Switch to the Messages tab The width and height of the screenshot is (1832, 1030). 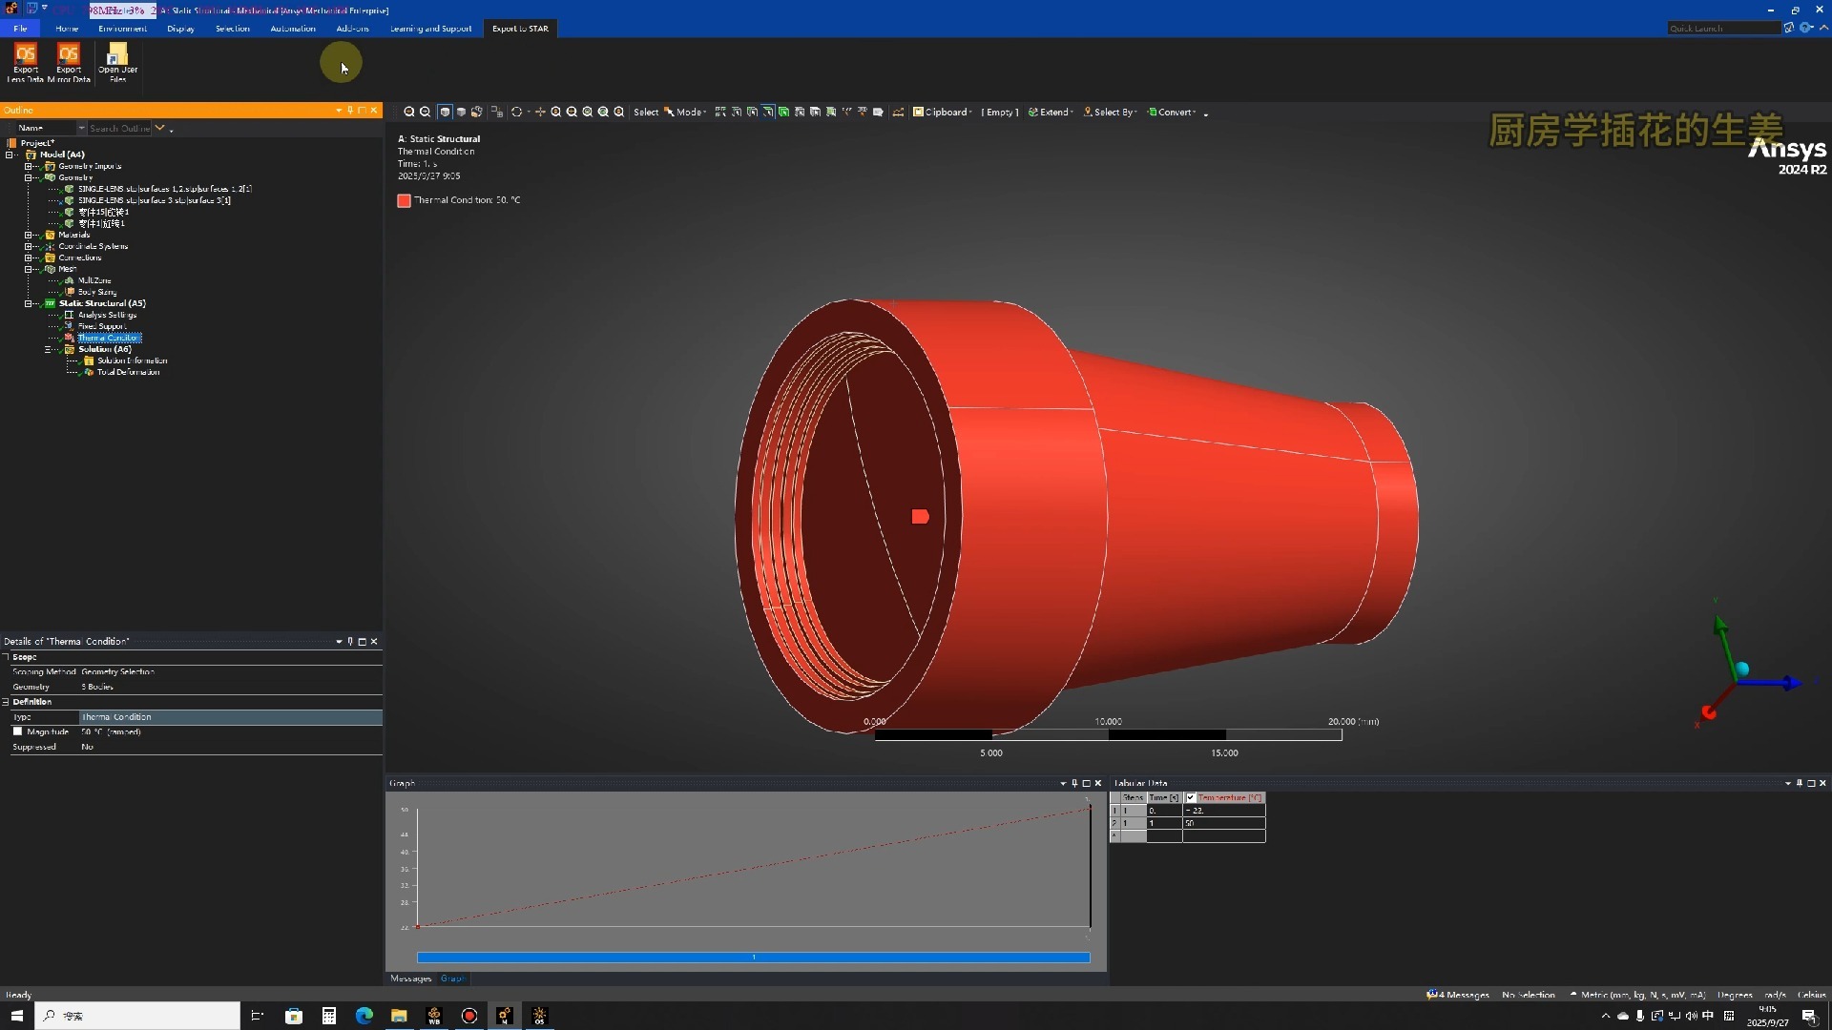tap(410, 978)
